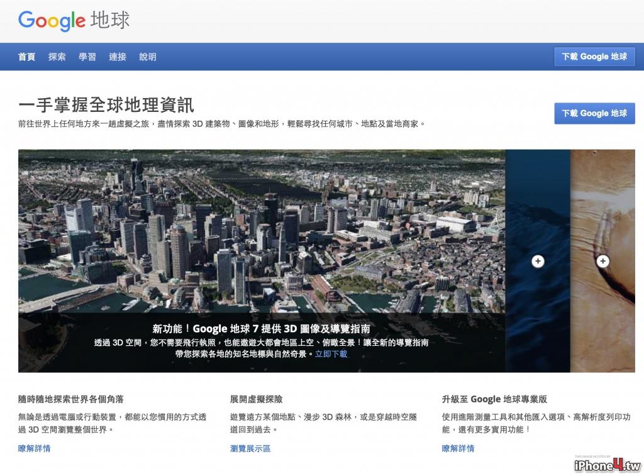This screenshot has height=476, width=644.
Task: Open the 探索 nav tab
Action: pos(57,57)
